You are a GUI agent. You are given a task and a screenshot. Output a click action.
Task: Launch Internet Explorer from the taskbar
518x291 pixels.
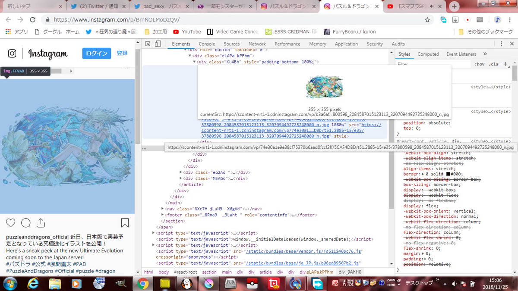[x=34, y=283]
